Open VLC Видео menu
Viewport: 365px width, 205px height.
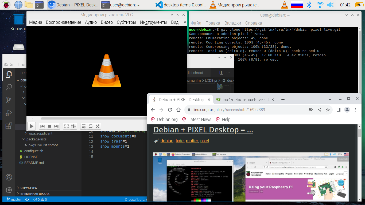click(107, 22)
